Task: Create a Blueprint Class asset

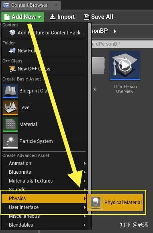Action: click(x=44, y=90)
